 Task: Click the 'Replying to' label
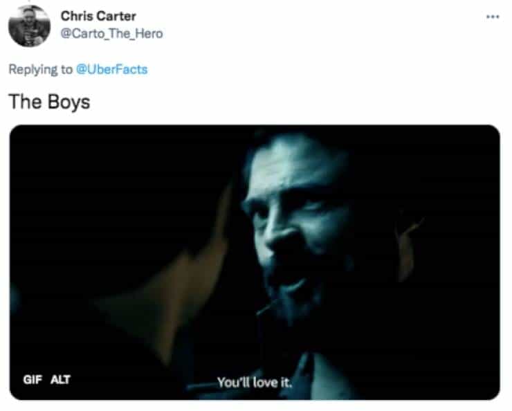[41, 69]
